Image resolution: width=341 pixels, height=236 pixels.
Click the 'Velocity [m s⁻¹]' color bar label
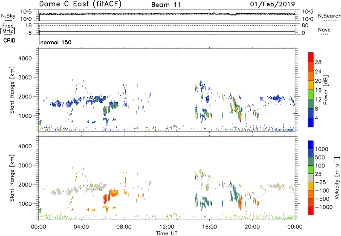337,178
